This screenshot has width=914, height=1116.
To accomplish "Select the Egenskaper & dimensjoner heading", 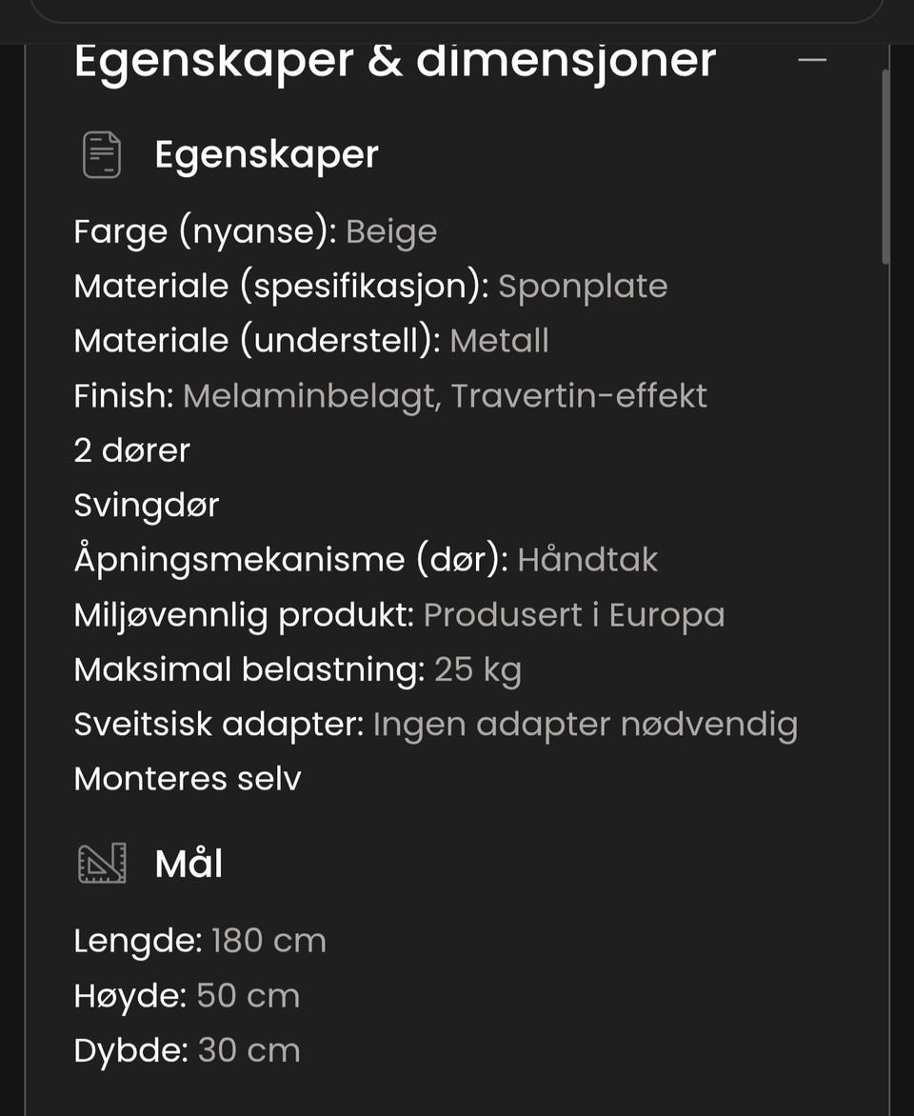I will click(x=395, y=61).
